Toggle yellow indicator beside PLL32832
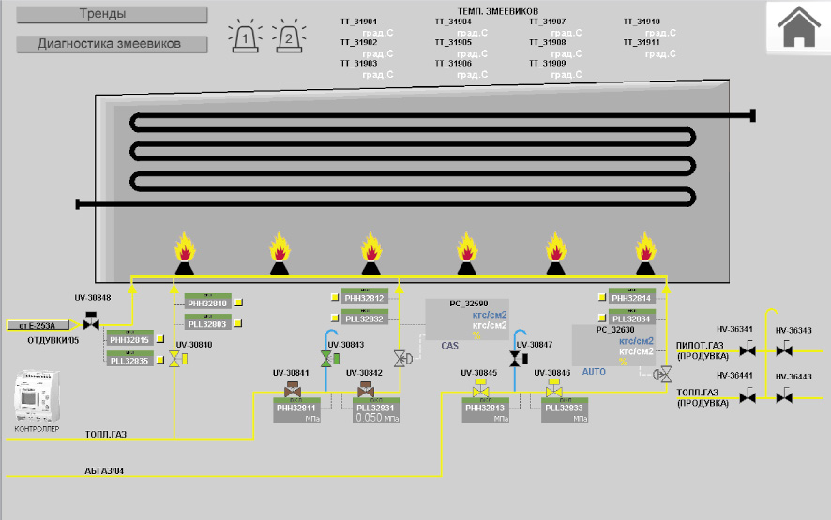Screen dimensions: 831x520 point(335,318)
